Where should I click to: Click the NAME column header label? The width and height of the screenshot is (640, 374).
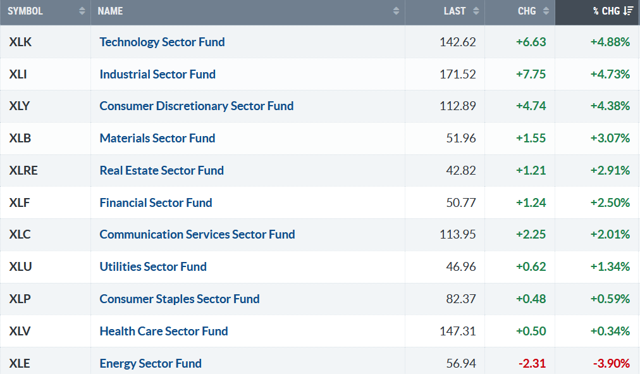[x=111, y=11]
